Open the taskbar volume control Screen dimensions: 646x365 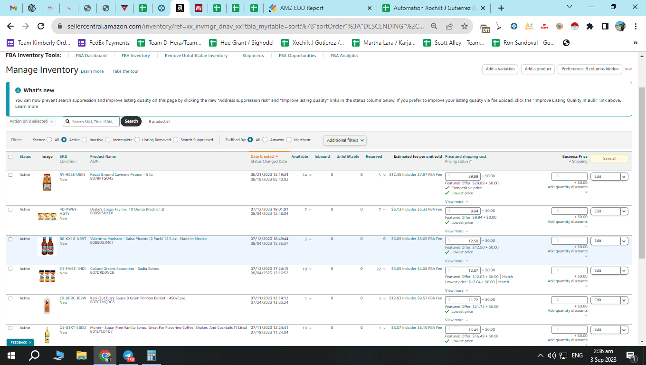coord(551,355)
